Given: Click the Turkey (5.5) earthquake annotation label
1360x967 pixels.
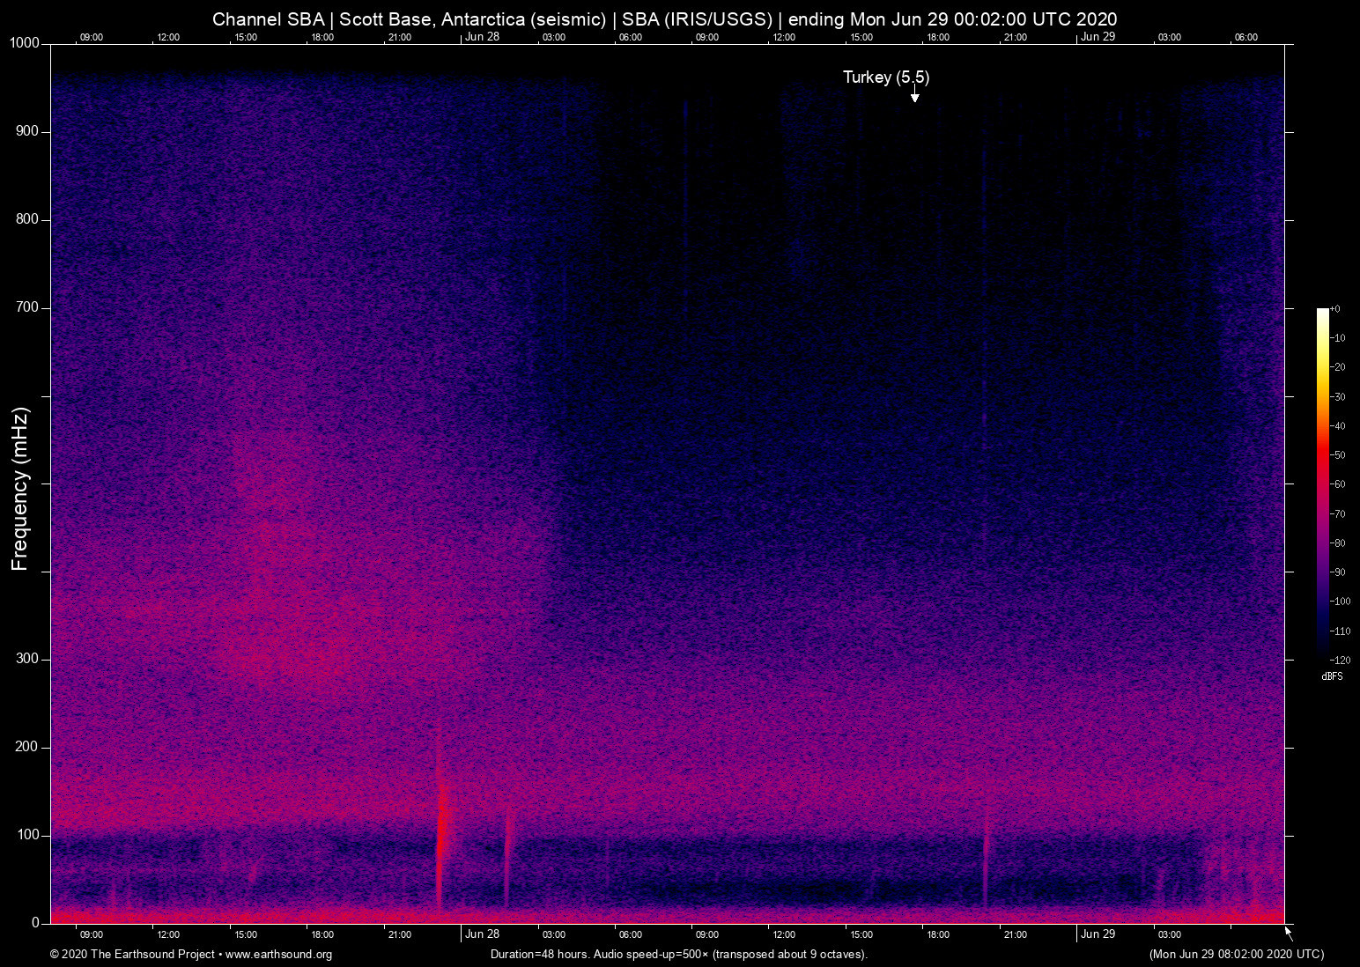Looking at the screenshot, I should [x=885, y=78].
